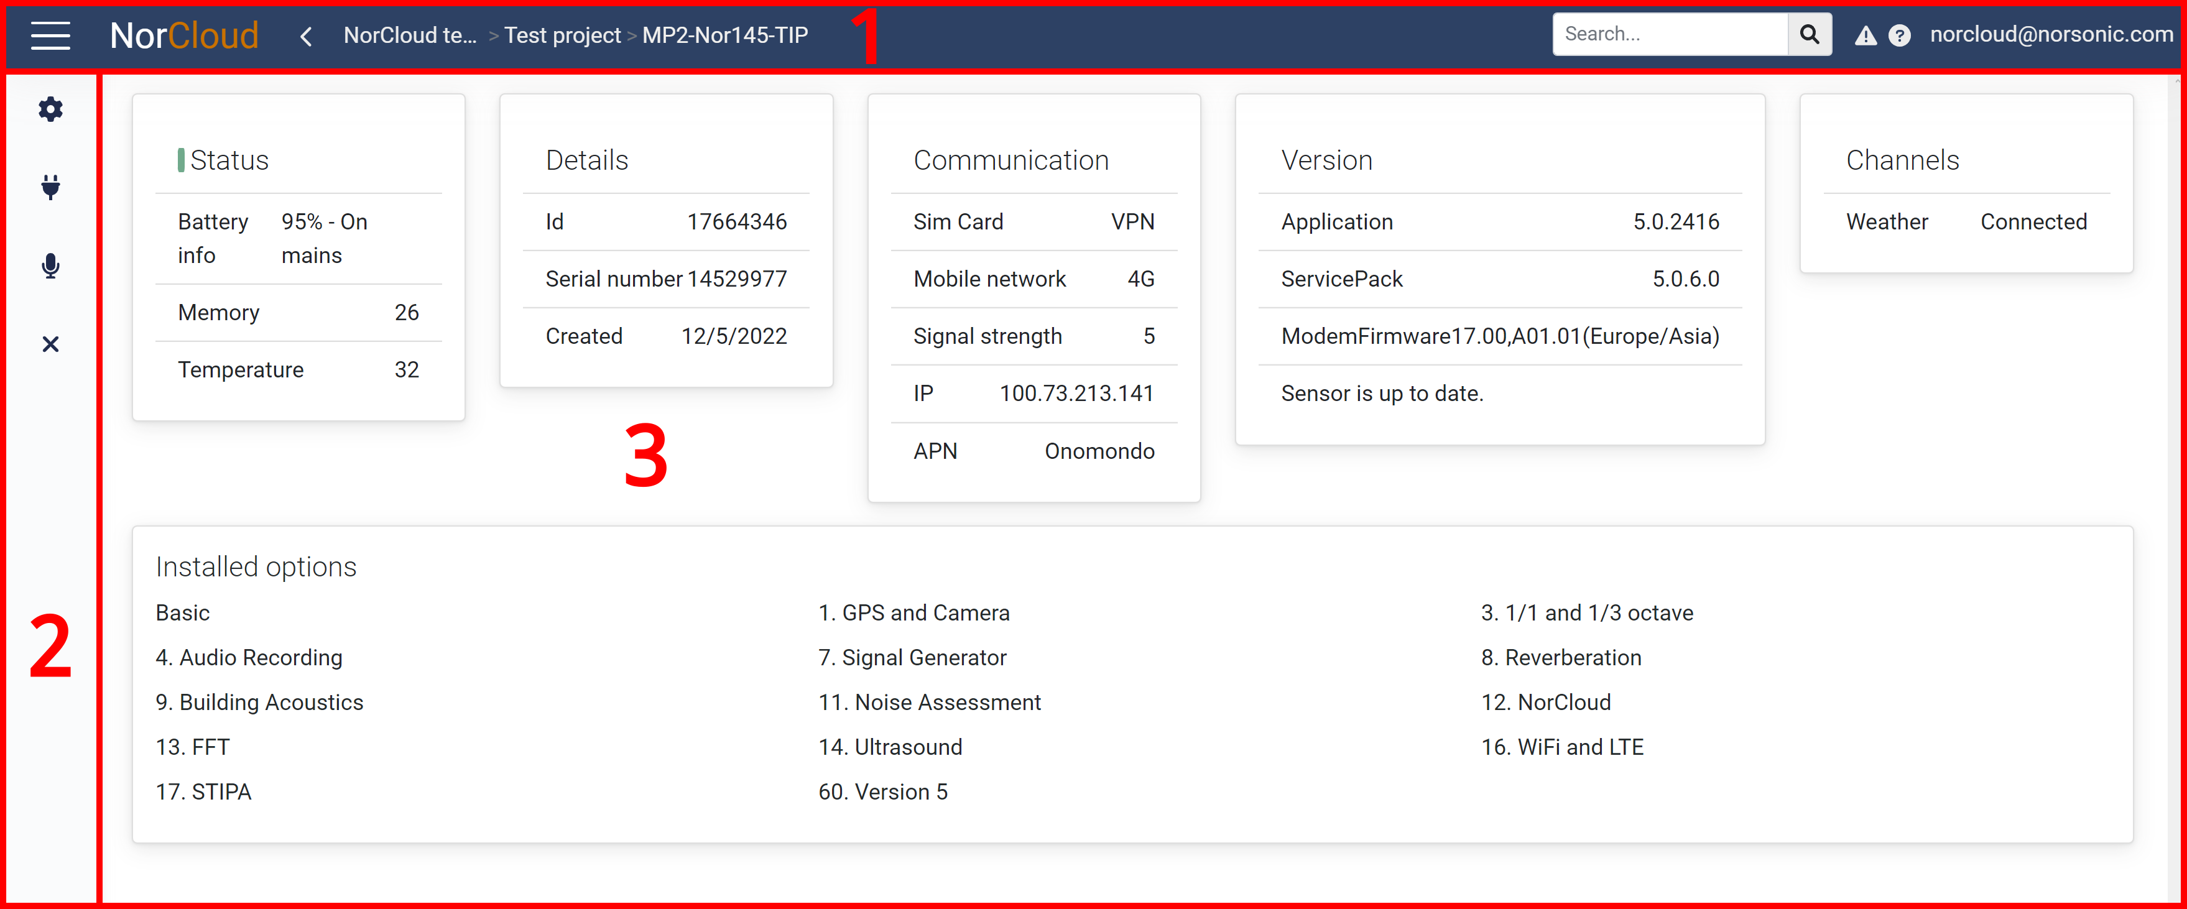Click the IP address 100.73.213.141
The image size is (2187, 909).
(1076, 393)
